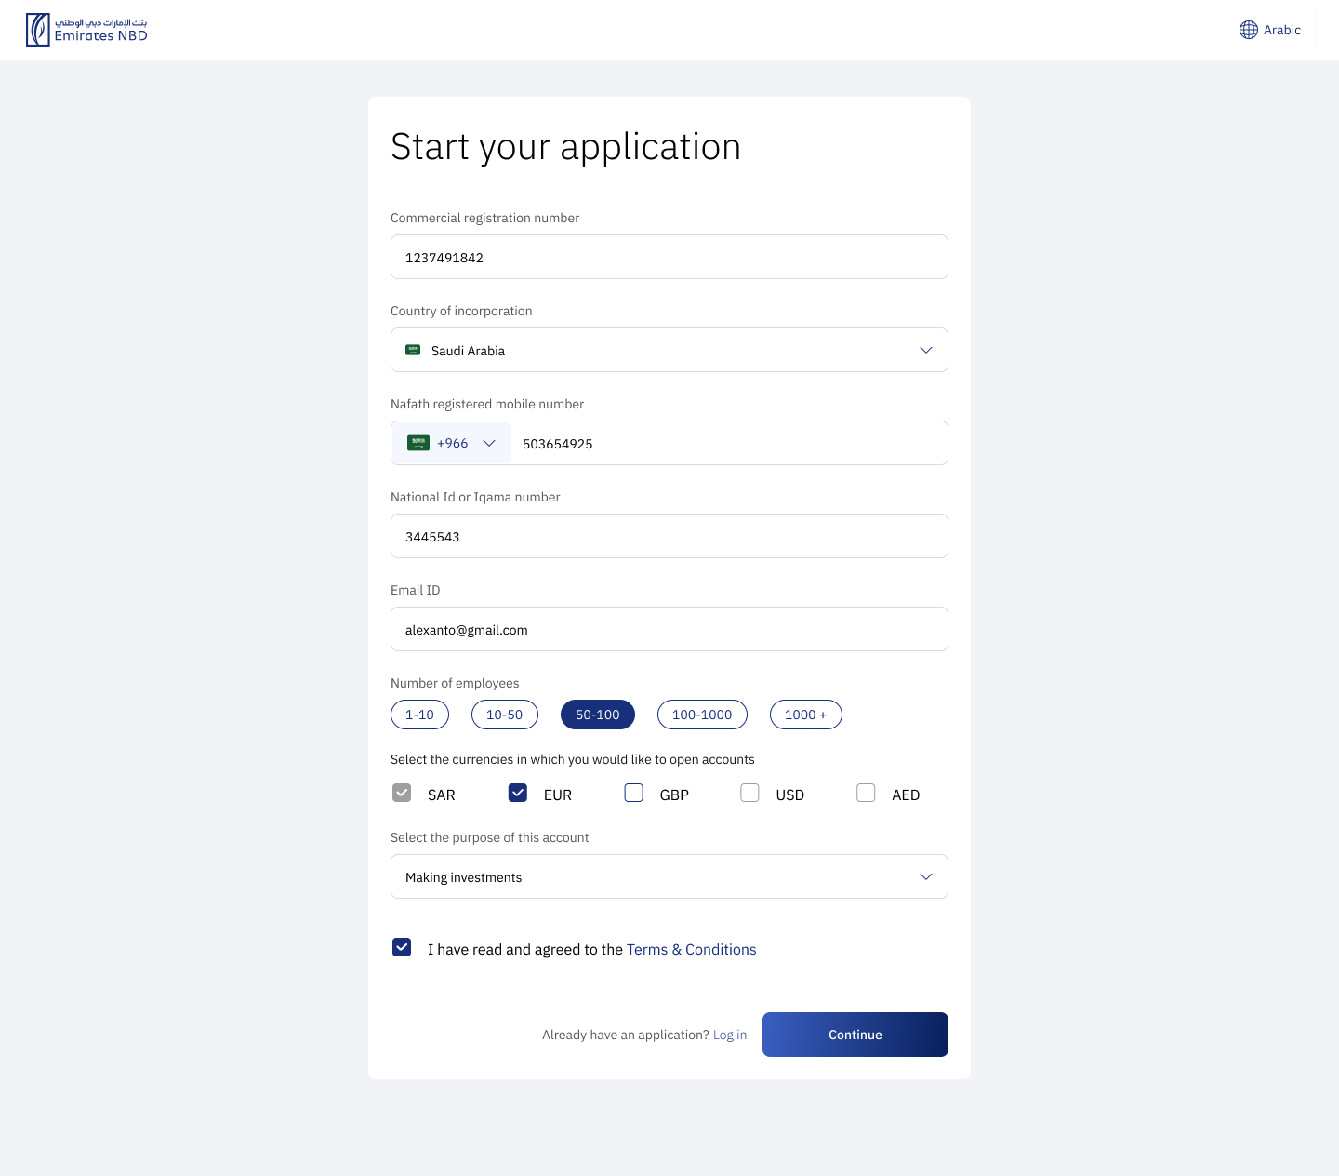Open the Terms & Conditions link
The height and width of the screenshot is (1176, 1339).
[x=691, y=949]
